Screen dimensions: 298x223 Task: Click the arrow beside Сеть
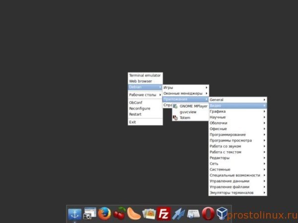[x=264, y=164]
